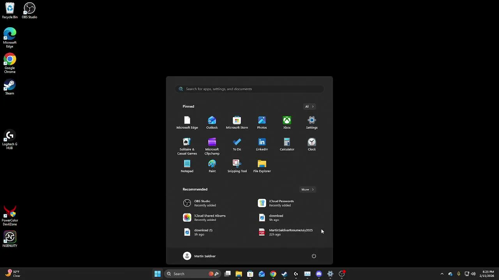
Task: Click the Start menu power button
Action: pyautogui.click(x=314, y=256)
